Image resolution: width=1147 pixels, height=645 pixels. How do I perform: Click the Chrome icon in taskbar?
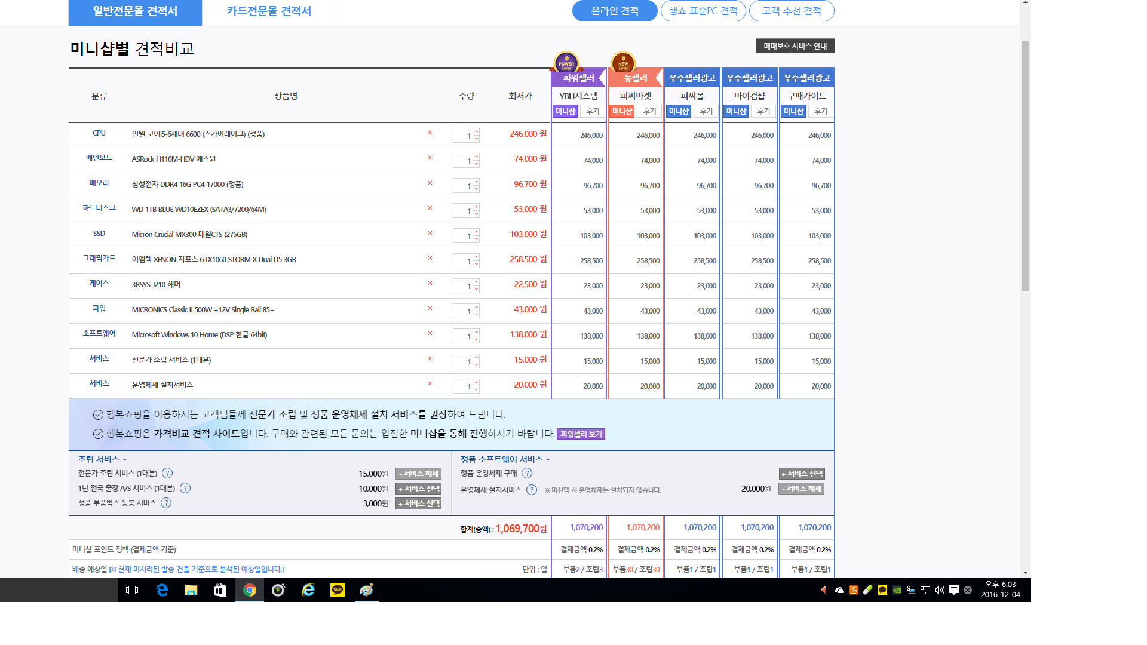pos(250,590)
